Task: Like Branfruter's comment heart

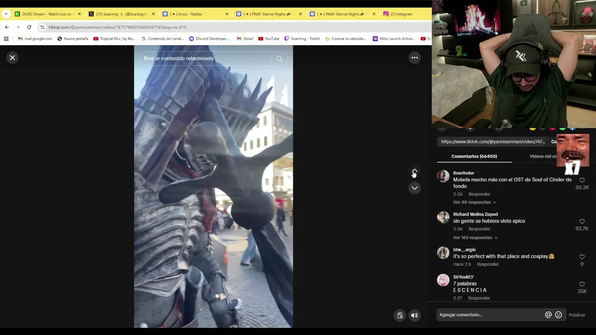Action: (582, 181)
